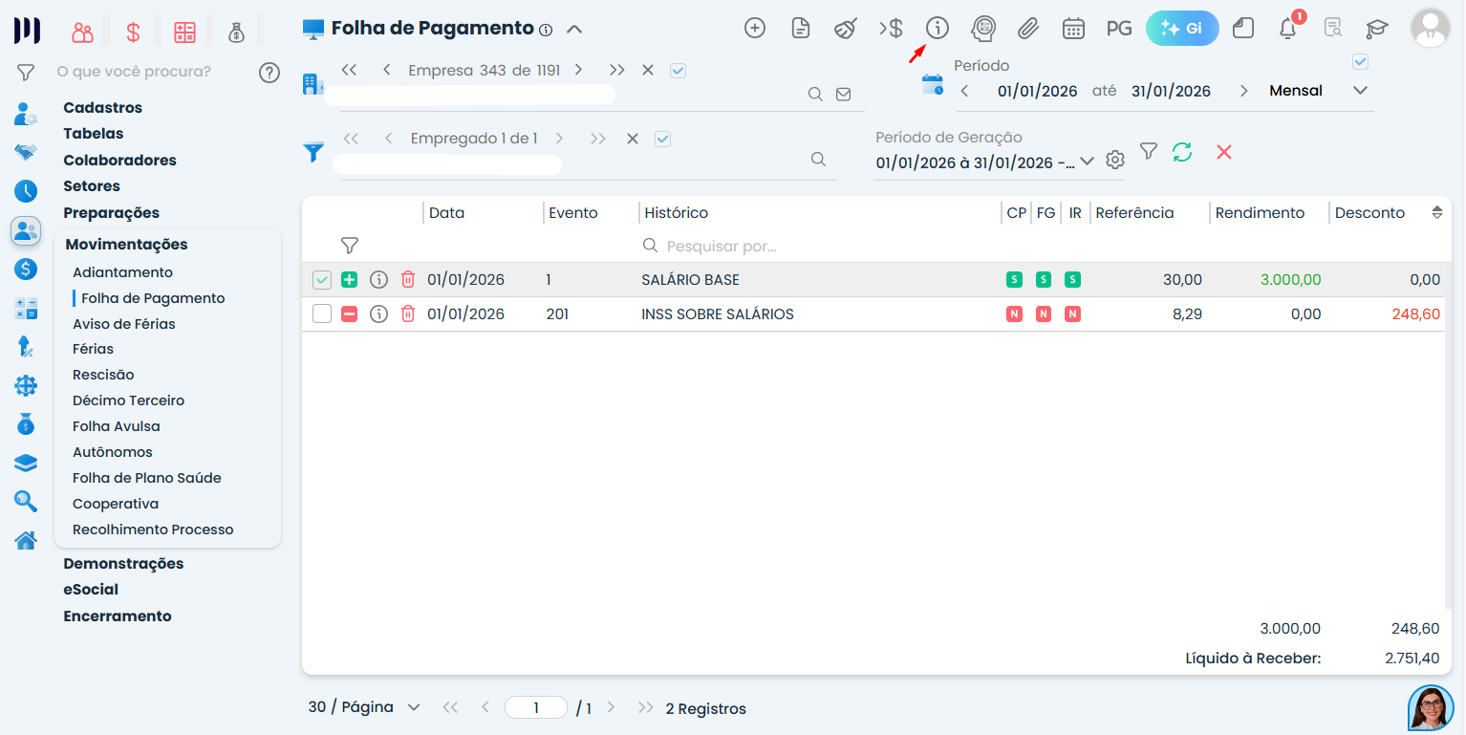Open the Gi AI assistant
Screen dimensions: 1466x735
(x=1181, y=28)
